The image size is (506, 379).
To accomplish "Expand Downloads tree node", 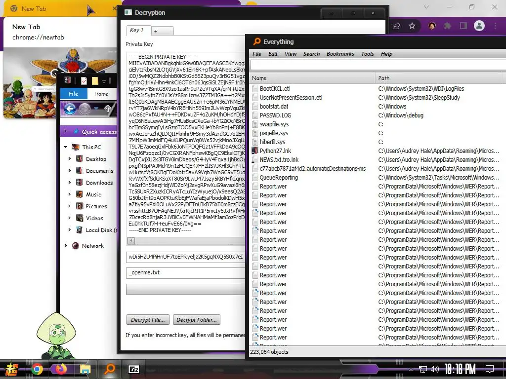I will 70,183.
